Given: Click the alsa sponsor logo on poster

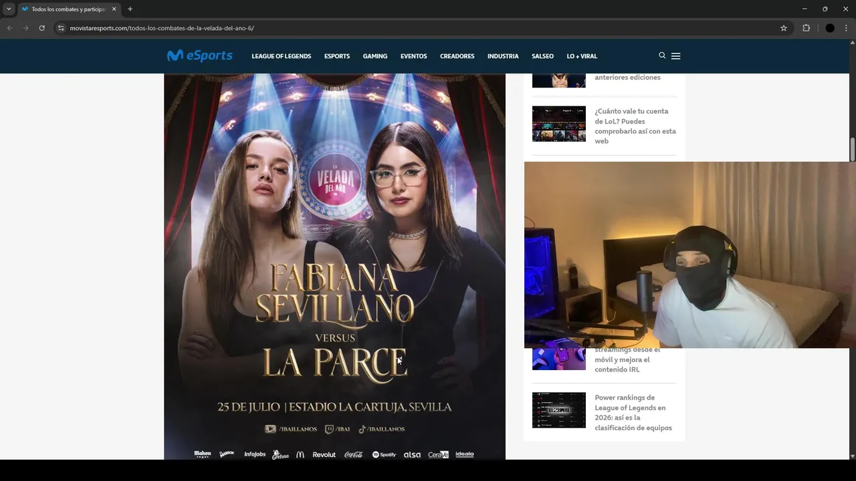Looking at the screenshot, I should (x=412, y=454).
